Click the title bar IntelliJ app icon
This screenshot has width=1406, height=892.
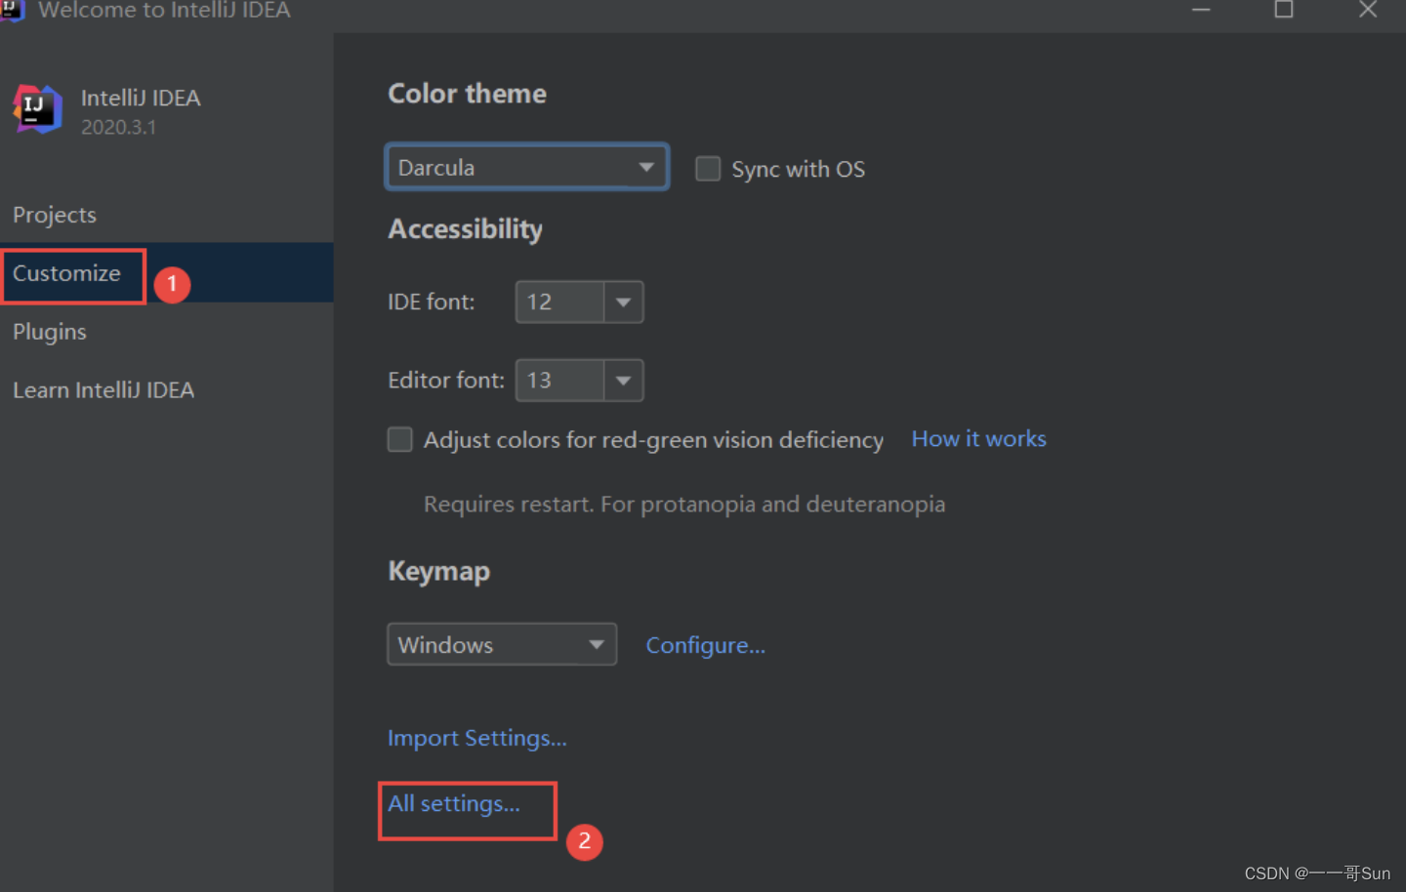point(11,10)
